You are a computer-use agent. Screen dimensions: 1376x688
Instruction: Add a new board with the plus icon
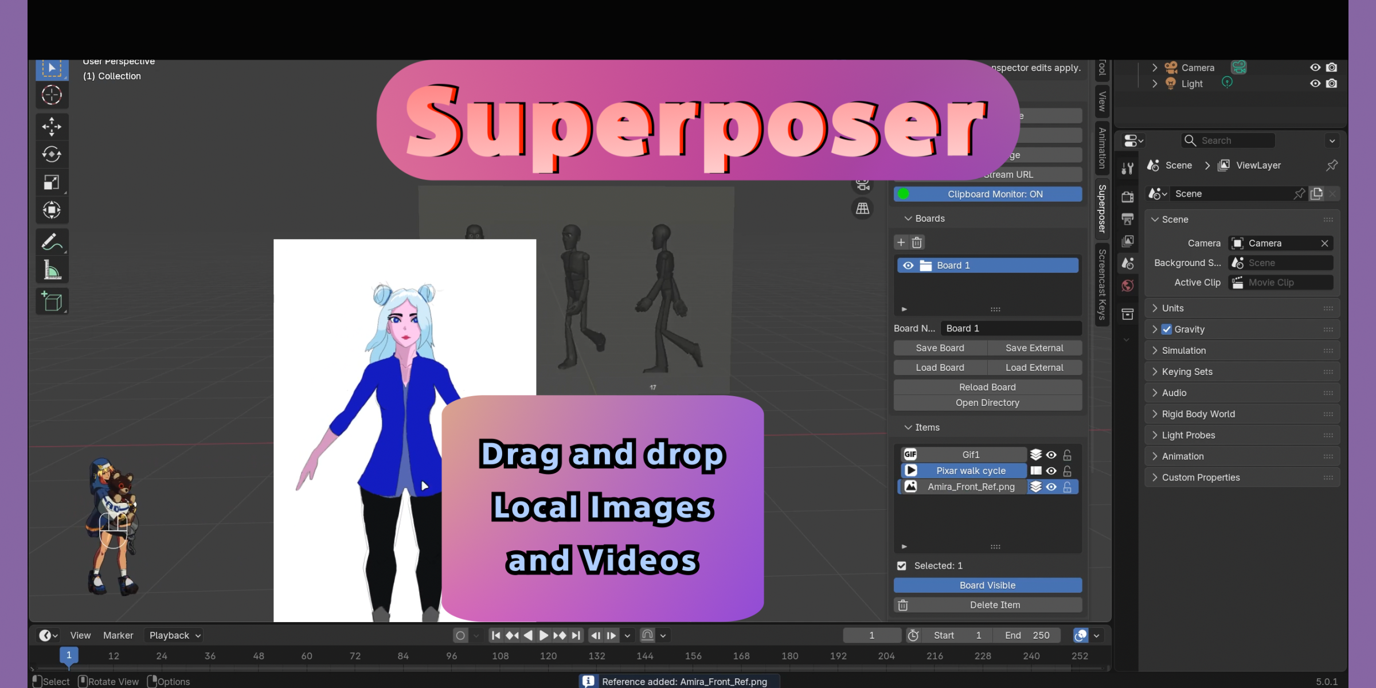(901, 243)
